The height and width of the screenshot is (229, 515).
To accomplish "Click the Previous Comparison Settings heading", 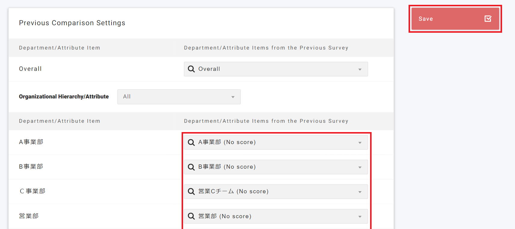I will tap(72, 23).
